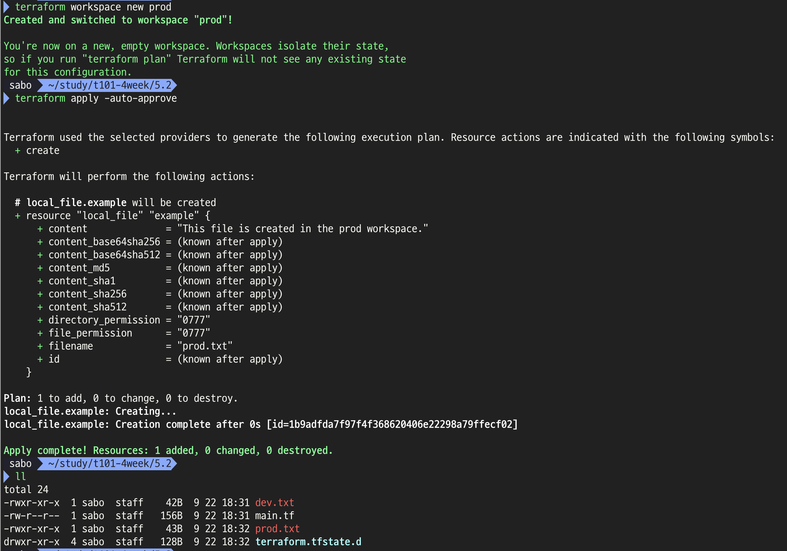The height and width of the screenshot is (551, 787).
Task: Click the 'terraform apply -auto-approve' command text
Action: pos(96,98)
